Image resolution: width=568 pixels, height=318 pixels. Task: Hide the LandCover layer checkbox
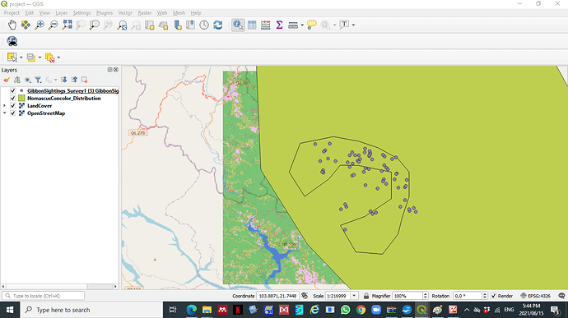point(13,106)
